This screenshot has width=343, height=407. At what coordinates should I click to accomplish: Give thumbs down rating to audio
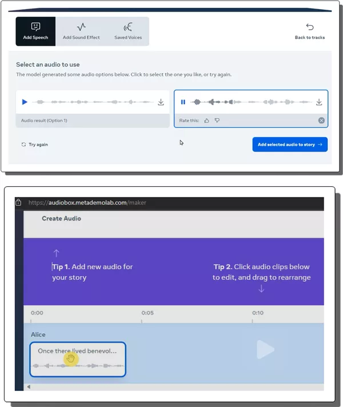pos(217,121)
